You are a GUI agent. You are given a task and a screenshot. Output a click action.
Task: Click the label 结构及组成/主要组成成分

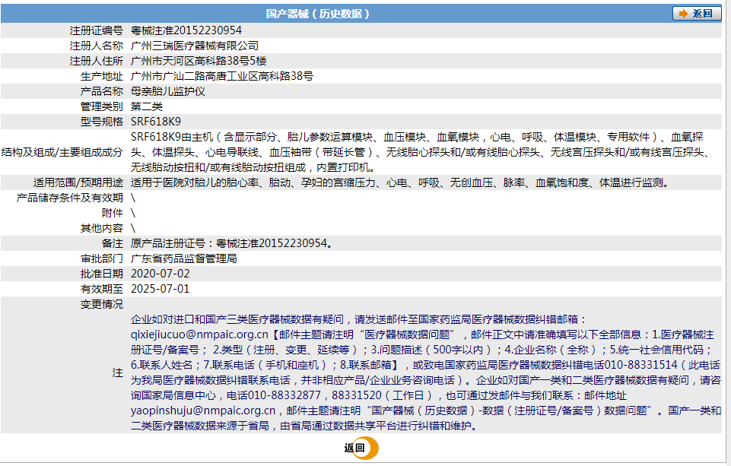pos(62,152)
